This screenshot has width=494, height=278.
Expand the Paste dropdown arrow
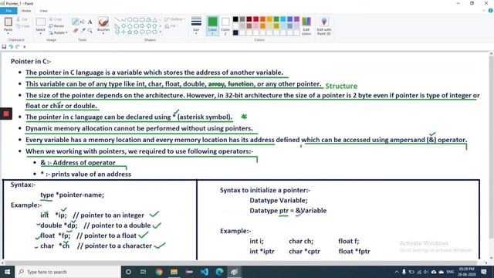click(x=8, y=33)
